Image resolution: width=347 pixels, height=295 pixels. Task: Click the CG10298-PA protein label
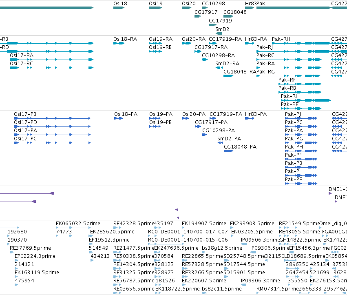point(219,131)
